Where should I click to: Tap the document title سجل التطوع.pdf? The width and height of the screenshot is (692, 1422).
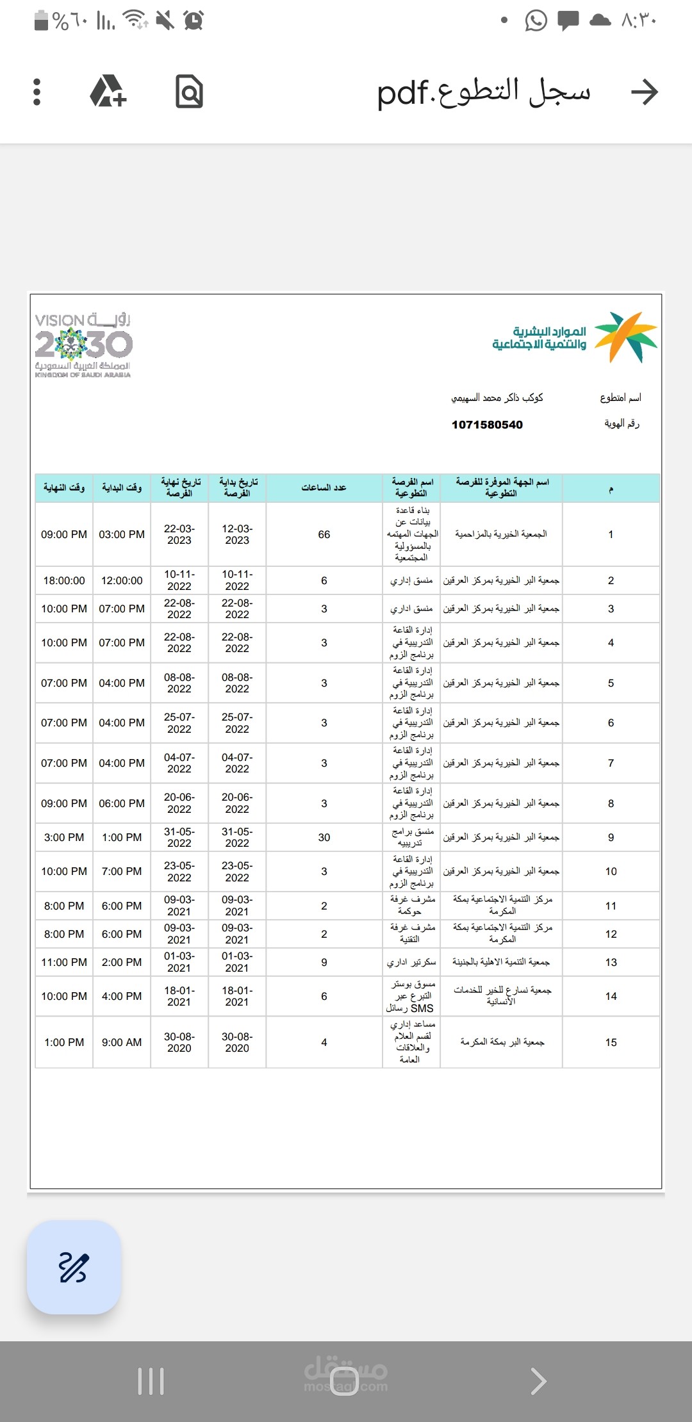point(483,92)
